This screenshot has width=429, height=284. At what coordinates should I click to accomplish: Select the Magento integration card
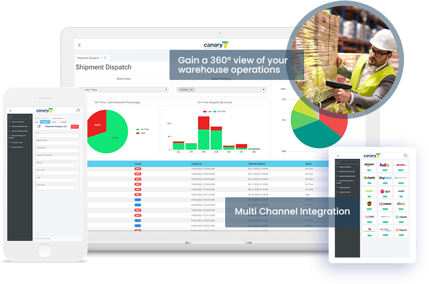[401, 231]
